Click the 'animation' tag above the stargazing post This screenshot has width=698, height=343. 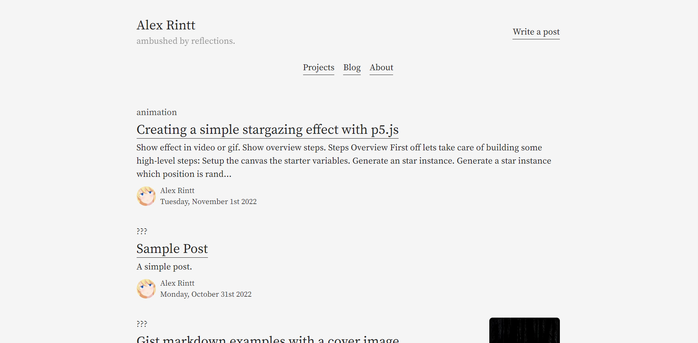(x=156, y=112)
